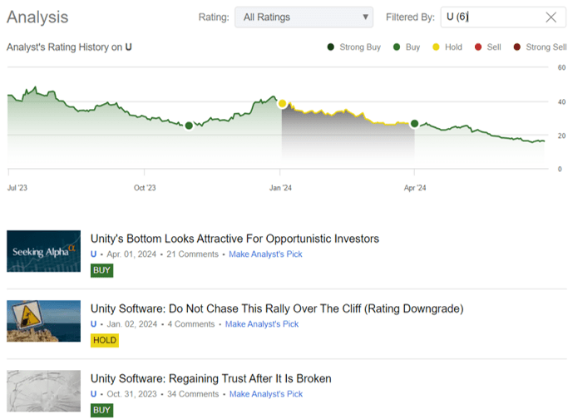
Task: Clear the U filter with X icon
Action: pyautogui.click(x=551, y=17)
